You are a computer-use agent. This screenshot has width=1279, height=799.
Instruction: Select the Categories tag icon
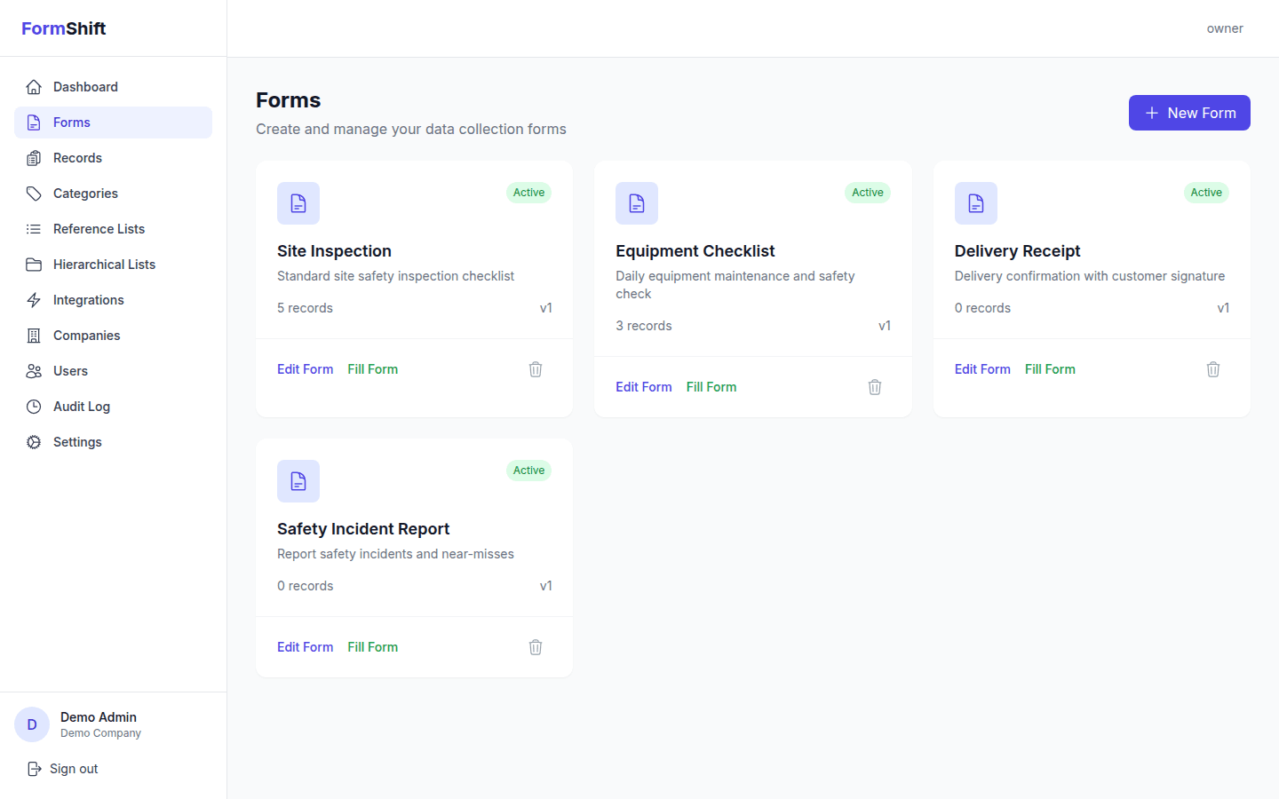point(33,193)
